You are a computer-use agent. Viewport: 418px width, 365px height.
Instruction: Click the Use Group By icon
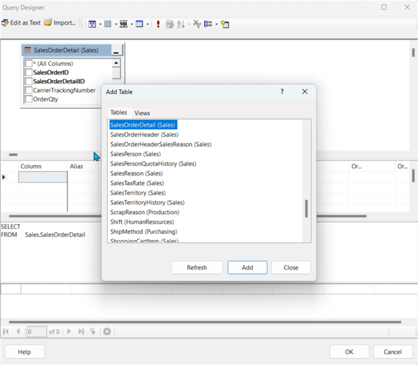(x=208, y=24)
